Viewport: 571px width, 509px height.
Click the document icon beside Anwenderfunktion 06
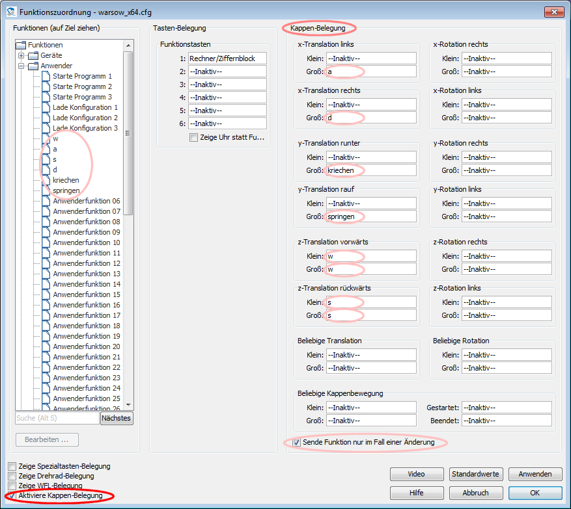point(46,201)
